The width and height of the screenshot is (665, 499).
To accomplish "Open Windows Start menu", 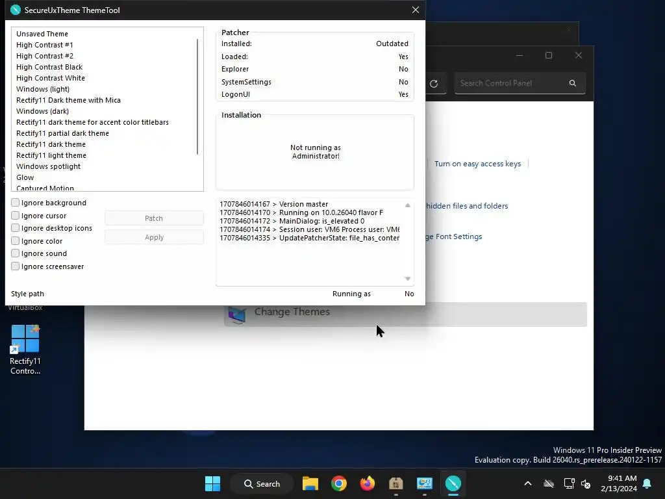I will click(212, 483).
